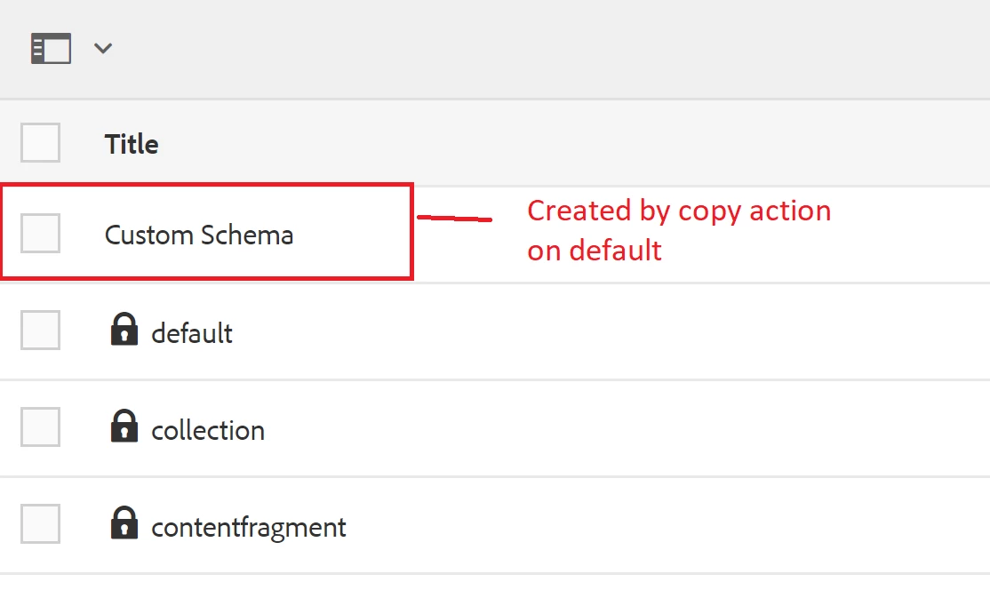The width and height of the screenshot is (990, 598).
Task: Mark the contentfragment row checkbox
Action: tap(40, 524)
